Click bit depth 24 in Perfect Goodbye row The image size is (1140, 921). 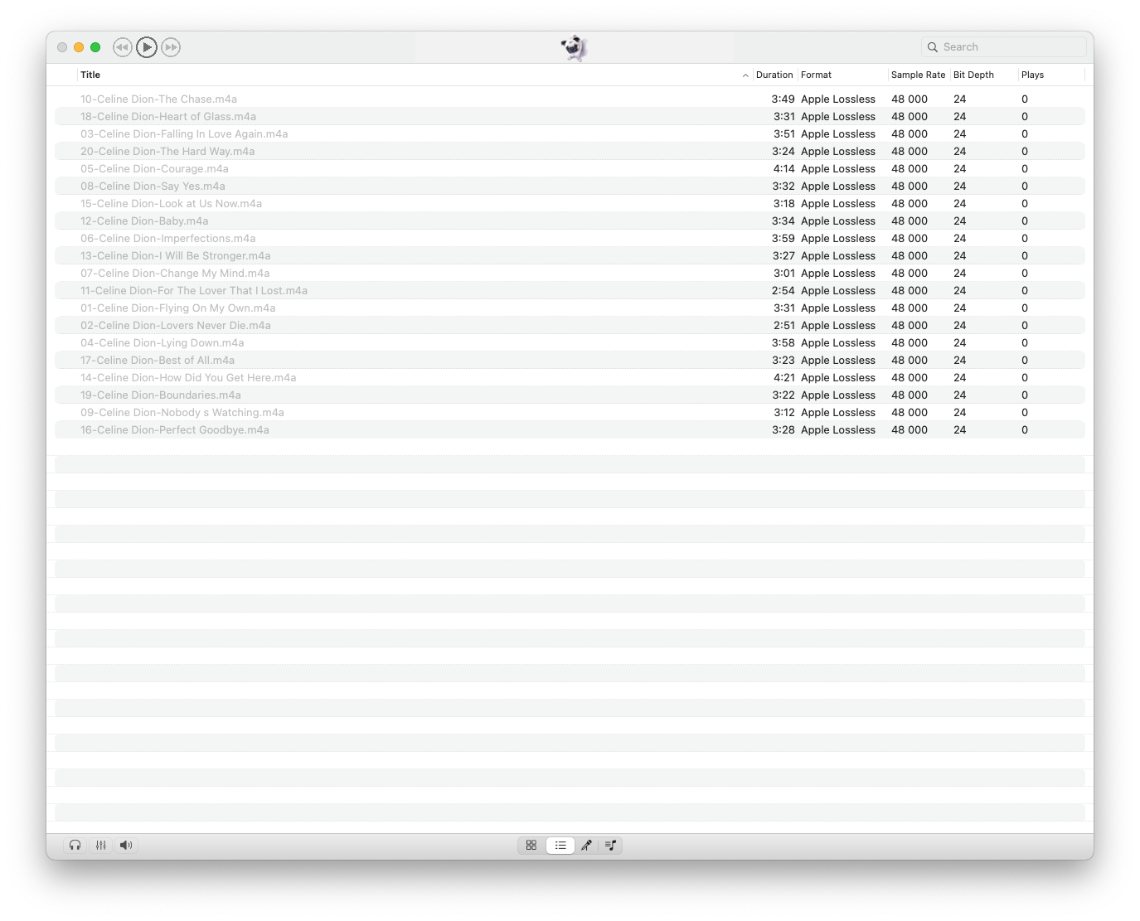960,430
